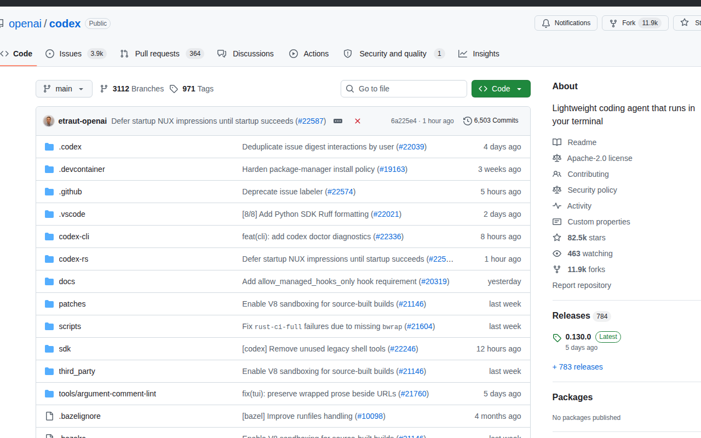Go to openai owner link
Viewport: 701px width, 438px height.
click(25, 24)
